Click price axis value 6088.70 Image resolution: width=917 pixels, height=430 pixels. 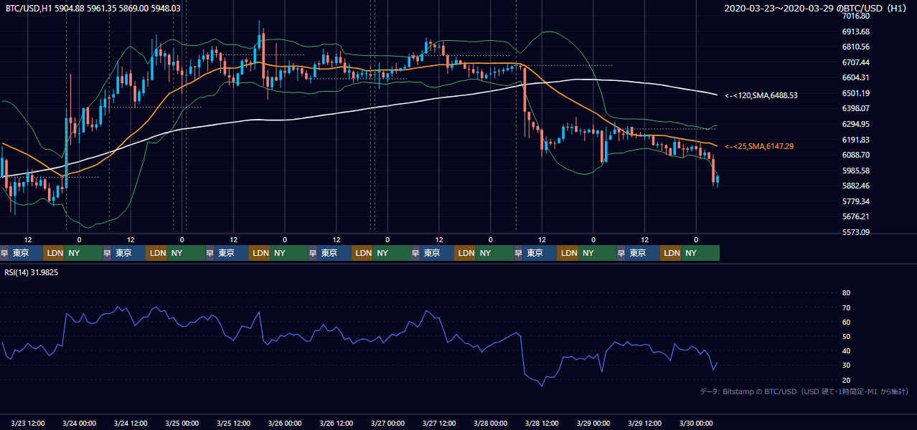(x=856, y=155)
